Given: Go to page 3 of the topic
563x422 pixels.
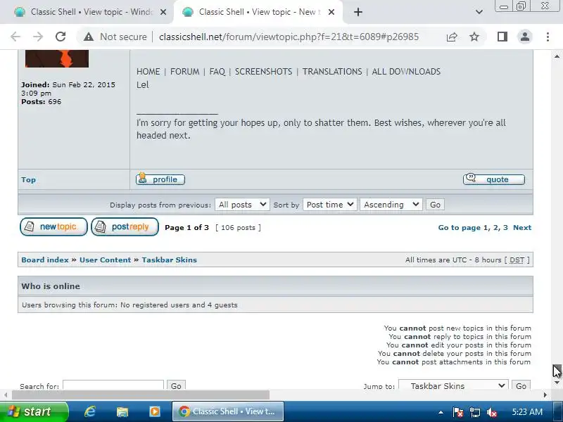Looking at the screenshot, I should (505, 227).
